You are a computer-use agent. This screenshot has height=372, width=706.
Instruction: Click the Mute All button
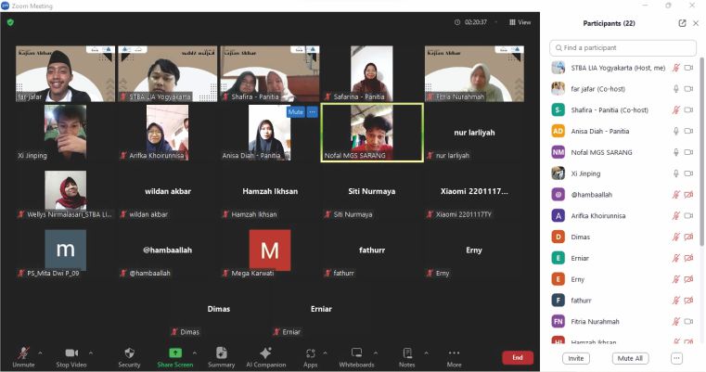pyautogui.click(x=630, y=357)
